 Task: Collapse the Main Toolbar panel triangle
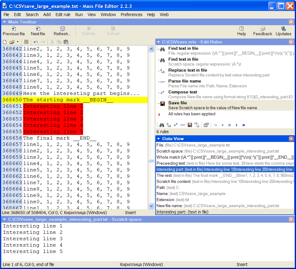click(4, 22)
